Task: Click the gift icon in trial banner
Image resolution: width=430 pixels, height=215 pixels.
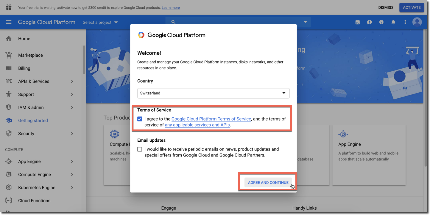Action: tap(9, 7)
